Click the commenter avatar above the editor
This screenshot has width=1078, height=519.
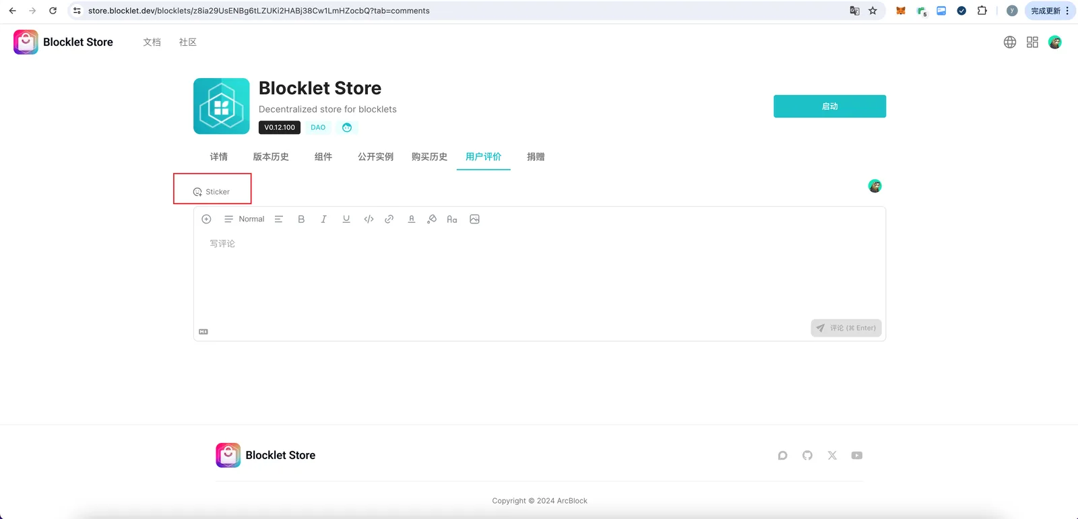tap(875, 186)
